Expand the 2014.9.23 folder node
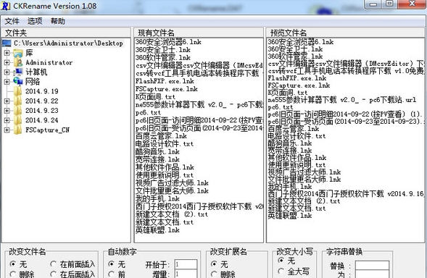 tap(7, 111)
